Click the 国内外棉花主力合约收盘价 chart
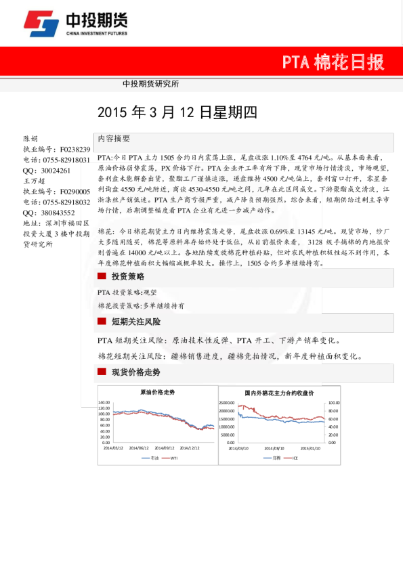This screenshot has width=403, height=570. [279, 425]
